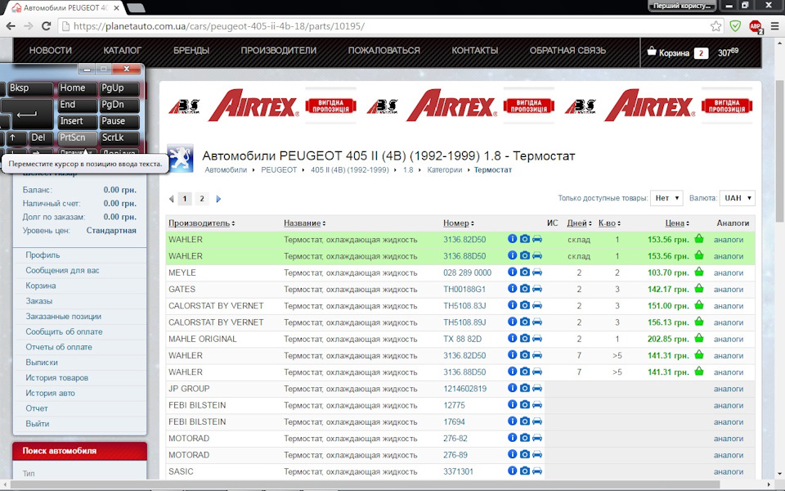This screenshot has height=491, width=785.
Task: Open Adblock Plus extension icon
Action: [756, 26]
